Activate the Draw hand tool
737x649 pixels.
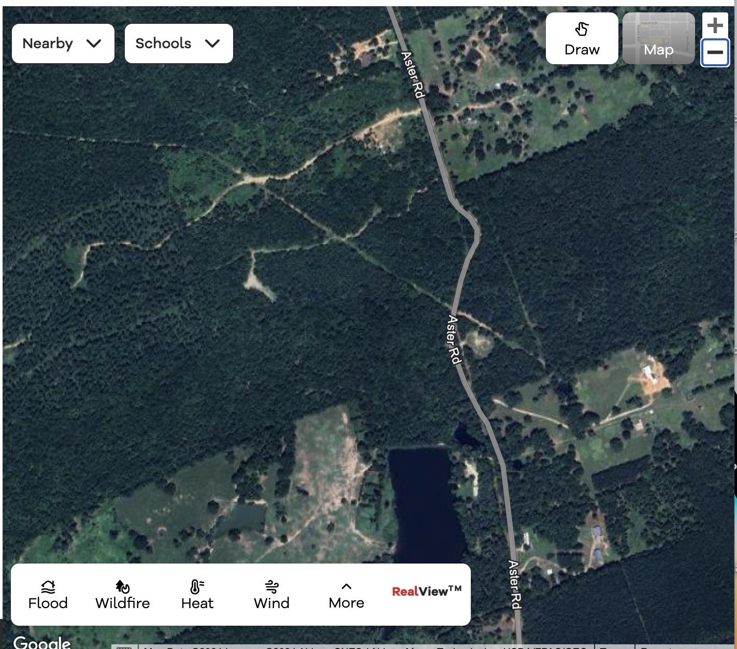pos(582,39)
